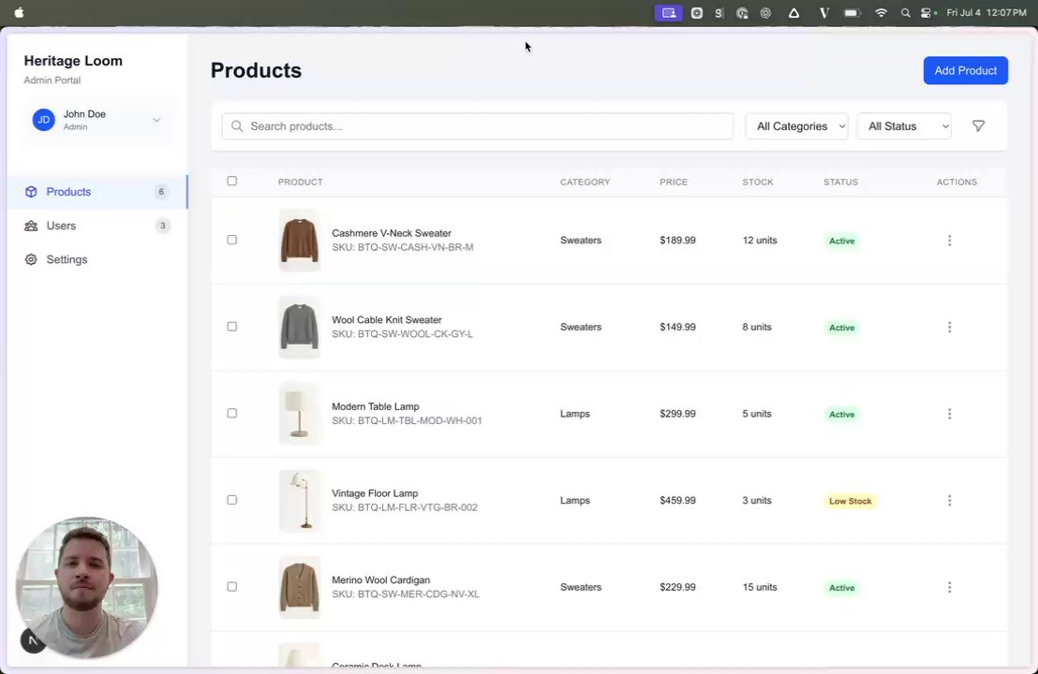This screenshot has width=1038, height=674.
Task: Click the purple screen recording menu bar icon
Action: coord(668,12)
